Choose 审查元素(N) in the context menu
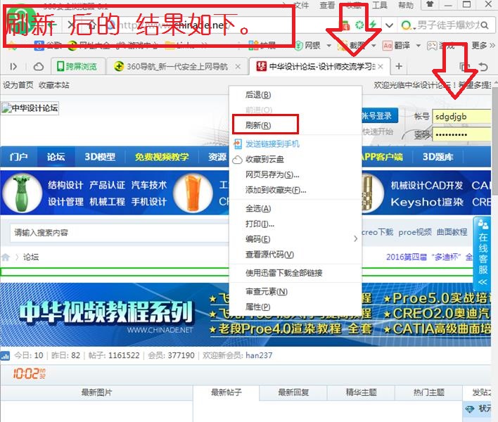Image resolution: width=498 pixels, height=422 pixels. [266, 291]
